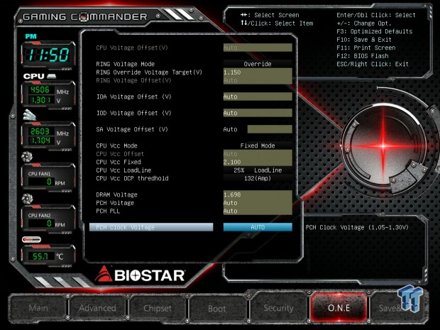Switch to the Advanced tab

pos(97,308)
